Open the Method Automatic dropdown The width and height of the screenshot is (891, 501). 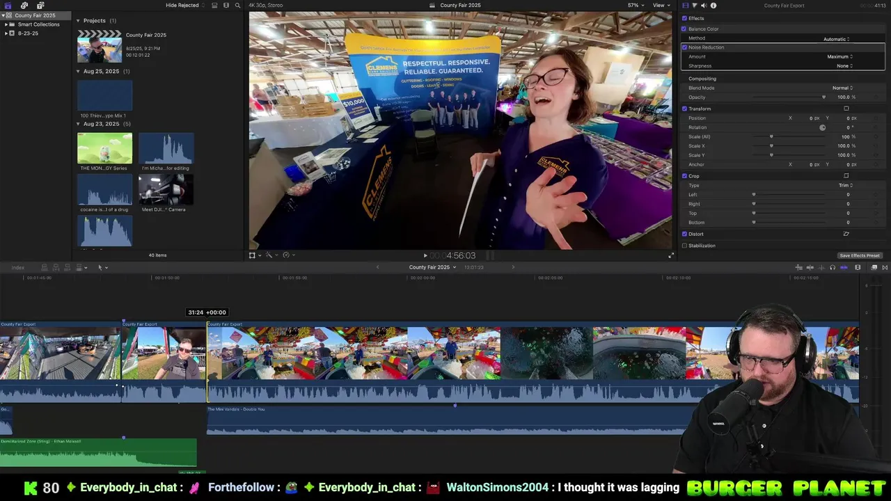tap(837, 39)
